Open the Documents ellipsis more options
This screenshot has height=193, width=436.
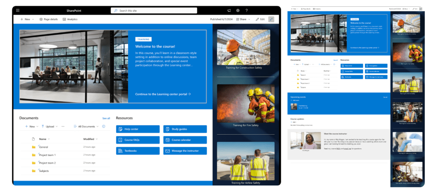[x=63, y=126]
